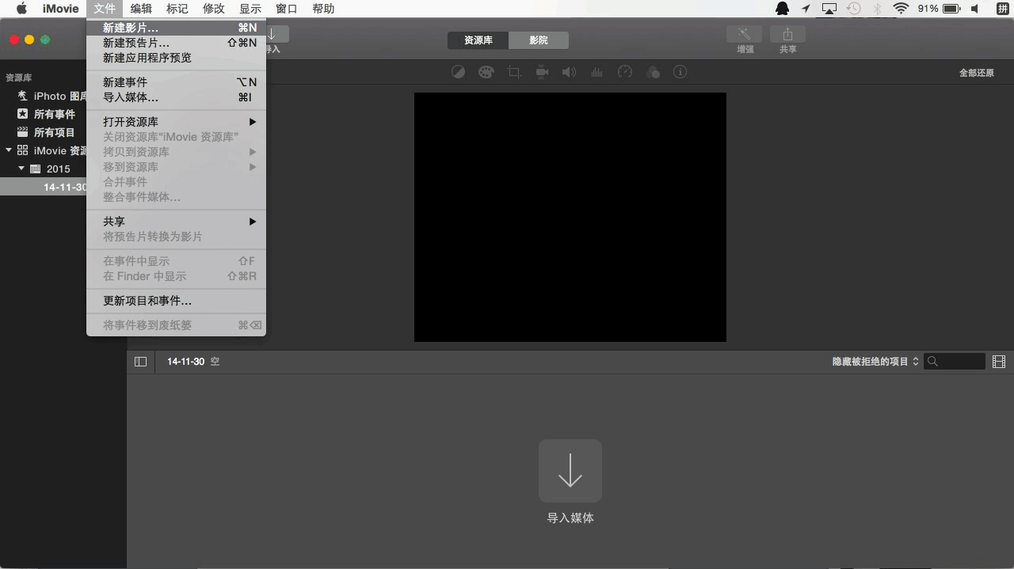
Task: Click the video stabilization camera icon
Action: coord(542,71)
